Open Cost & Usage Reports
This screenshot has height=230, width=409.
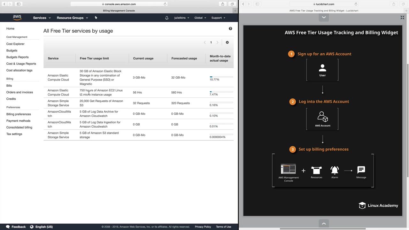point(21,64)
